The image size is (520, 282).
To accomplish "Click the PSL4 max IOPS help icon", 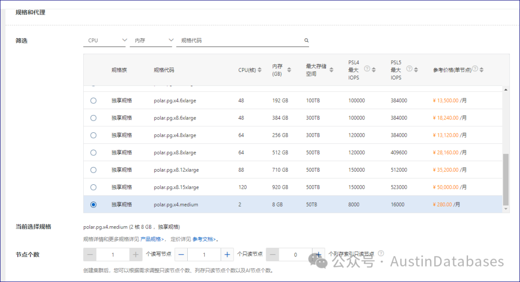I will pyautogui.click(x=367, y=69).
